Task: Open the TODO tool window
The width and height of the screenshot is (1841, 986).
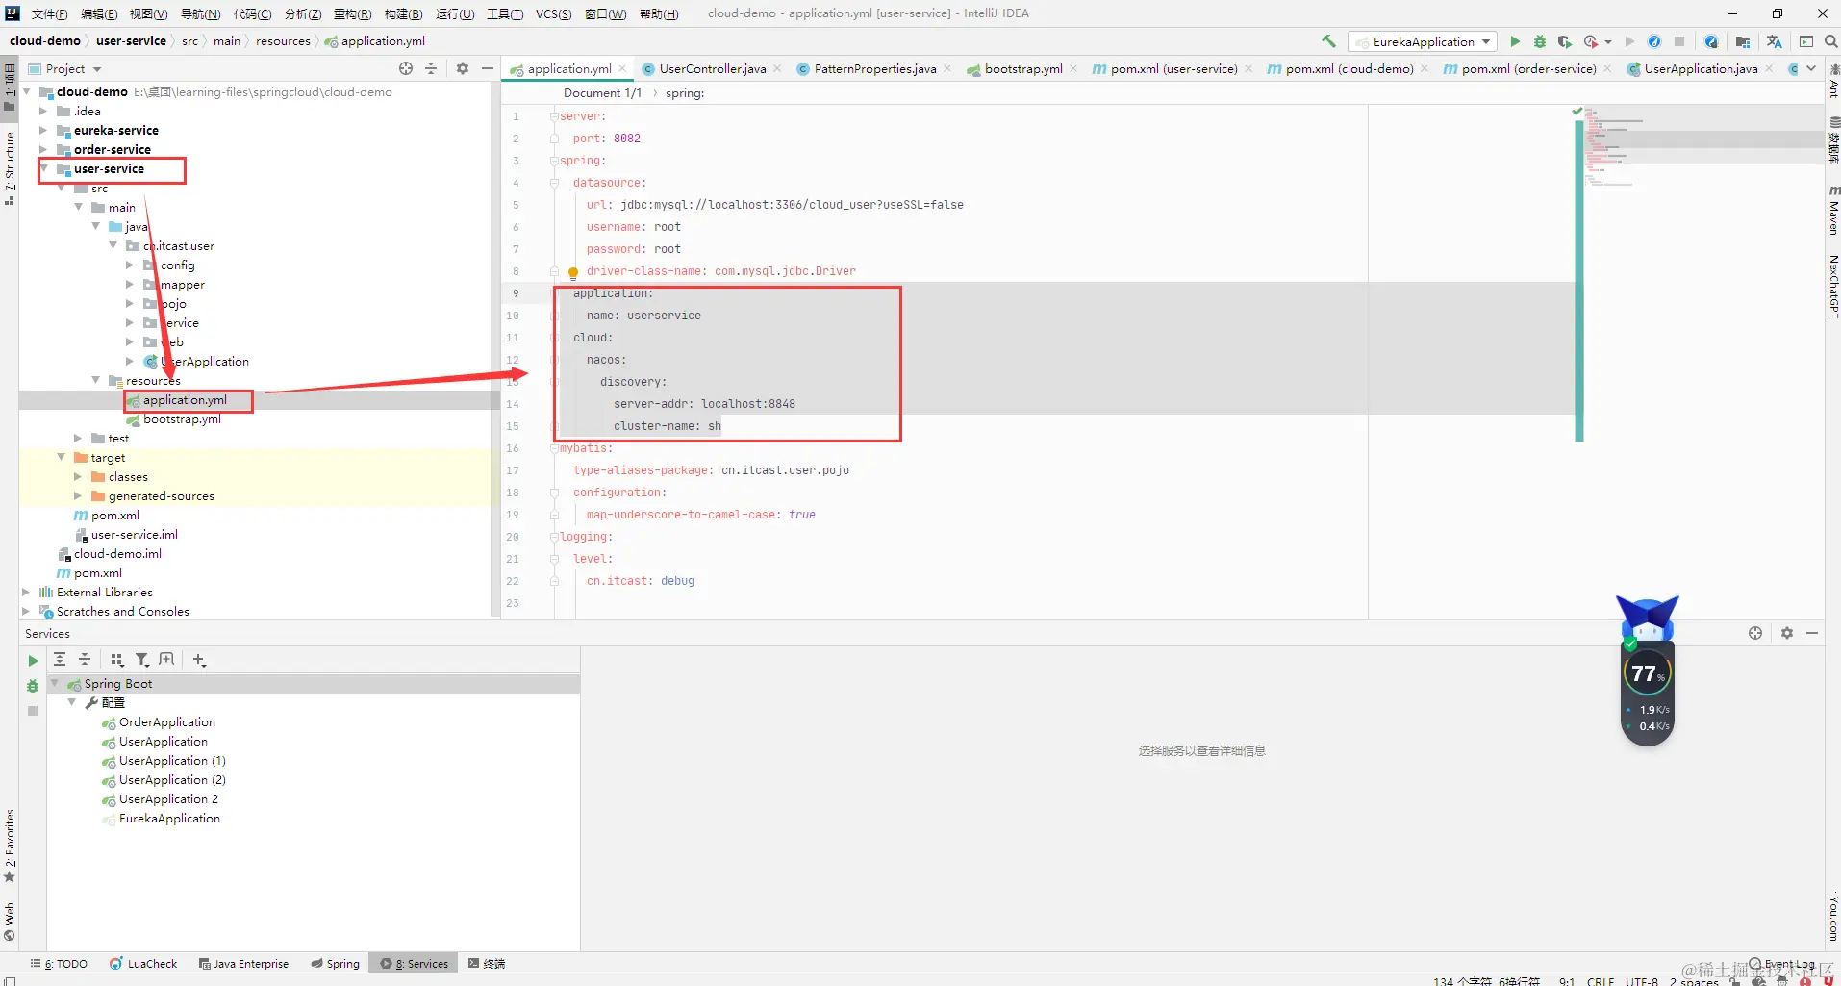Action: pyautogui.click(x=60, y=963)
